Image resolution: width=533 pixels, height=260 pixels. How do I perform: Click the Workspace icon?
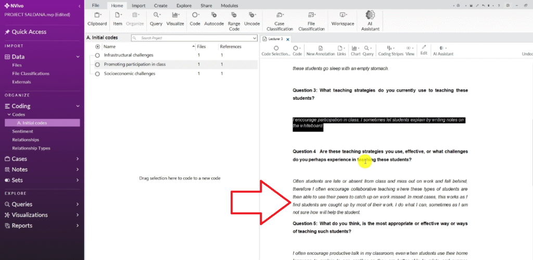[342, 16]
